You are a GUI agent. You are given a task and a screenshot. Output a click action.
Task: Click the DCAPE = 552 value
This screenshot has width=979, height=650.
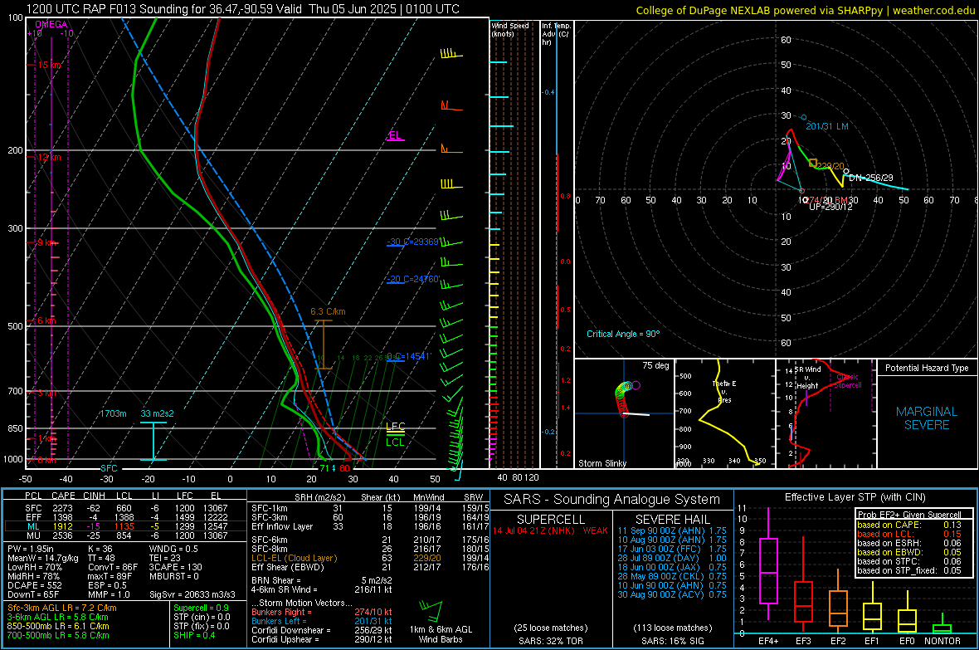34,585
